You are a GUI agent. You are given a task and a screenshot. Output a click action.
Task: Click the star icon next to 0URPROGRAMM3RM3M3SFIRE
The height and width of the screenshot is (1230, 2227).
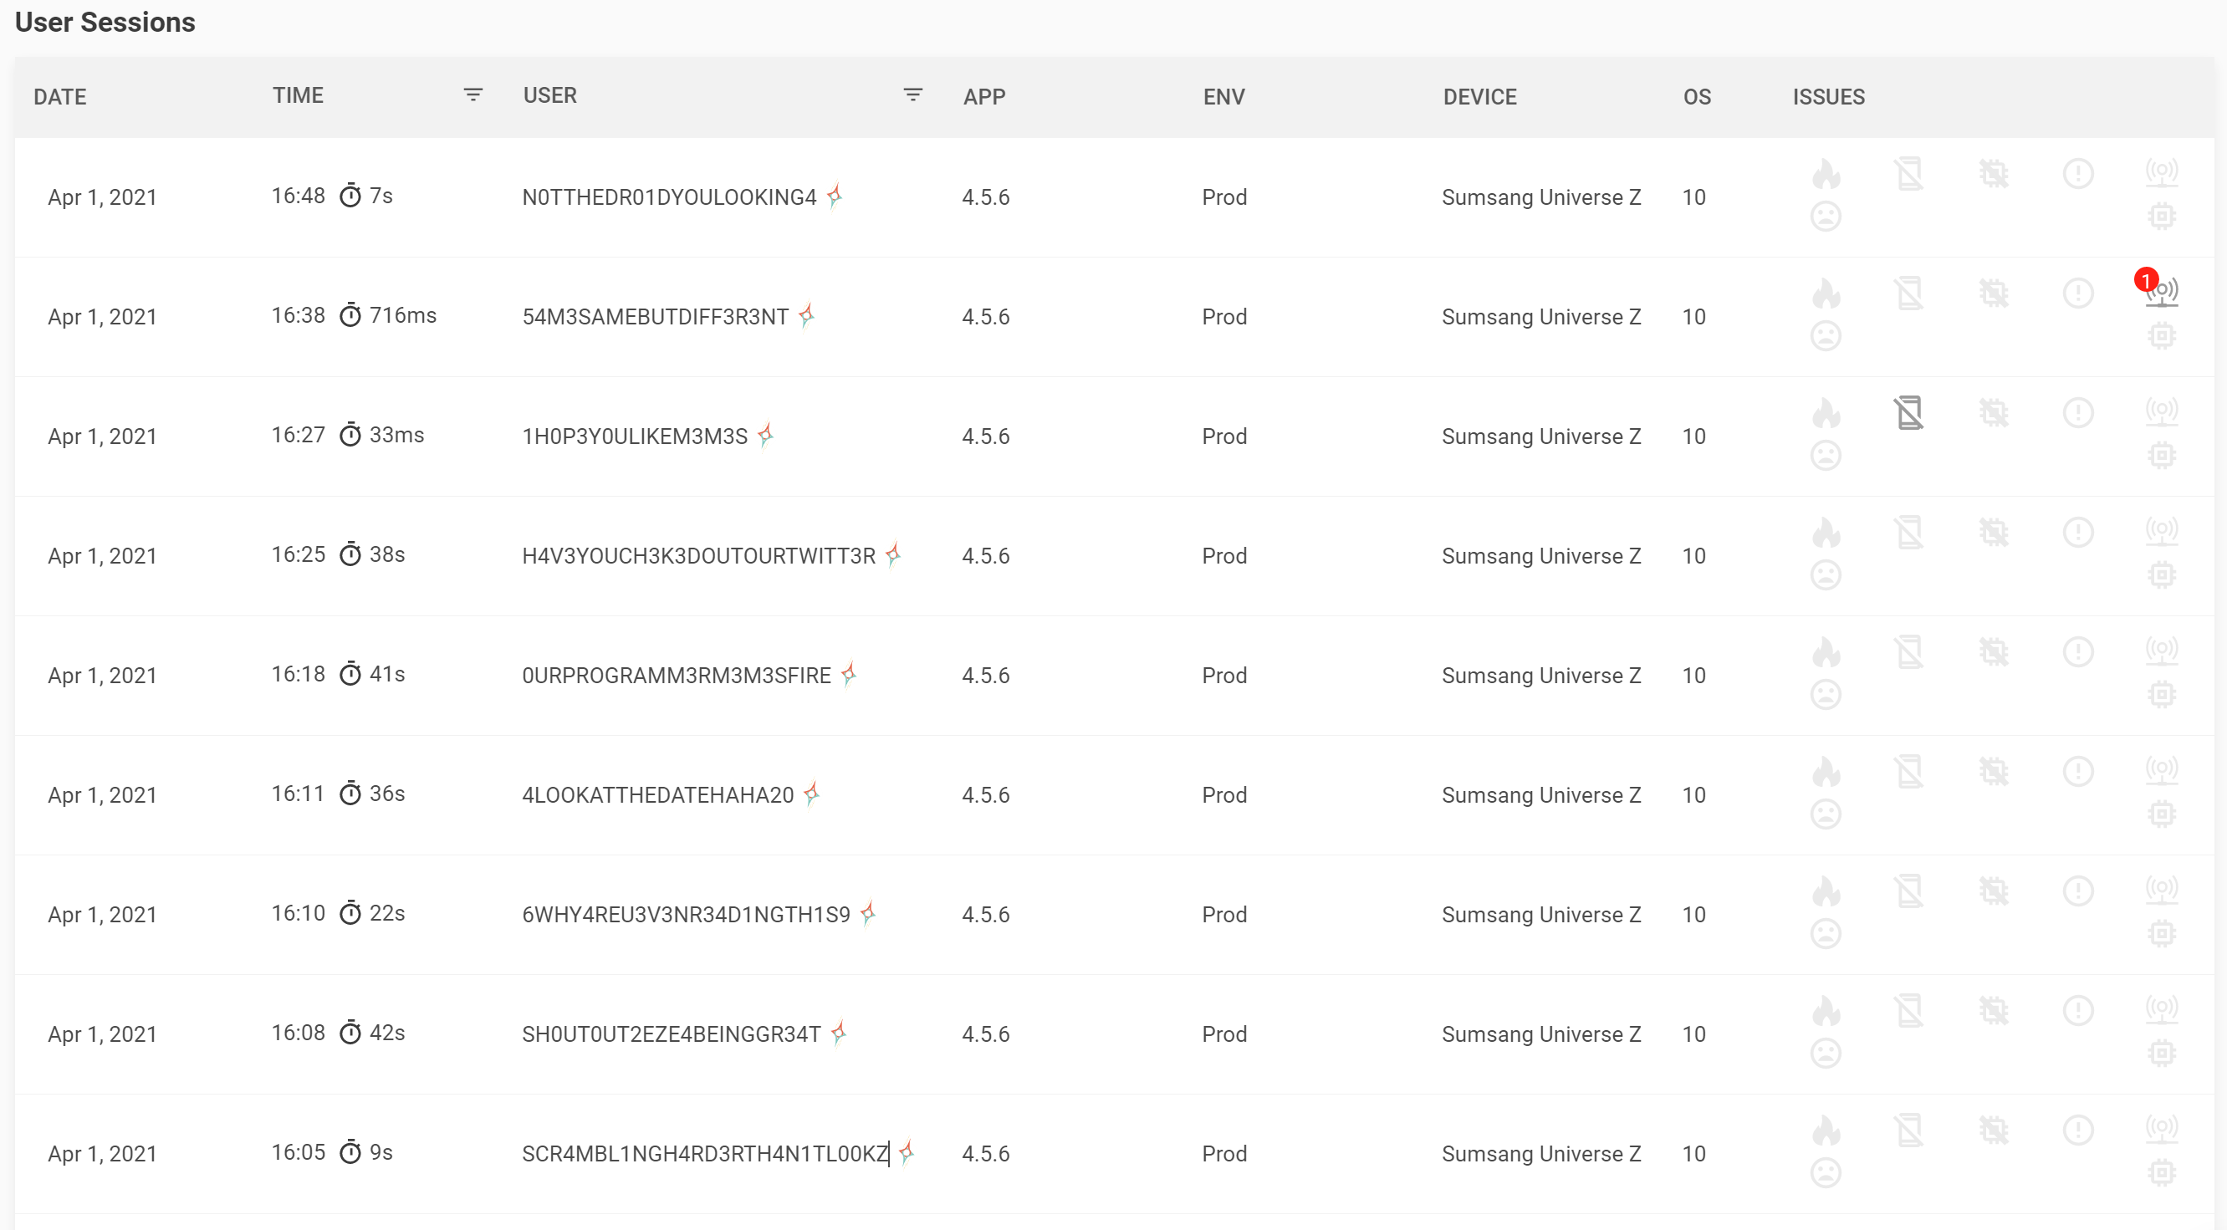849,673
